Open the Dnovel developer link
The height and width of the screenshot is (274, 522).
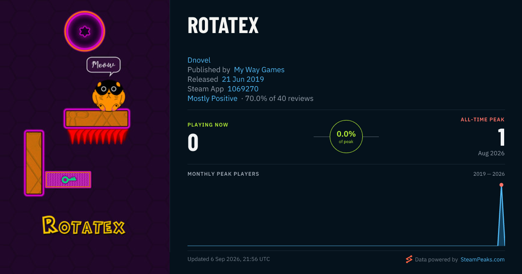[x=199, y=60]
